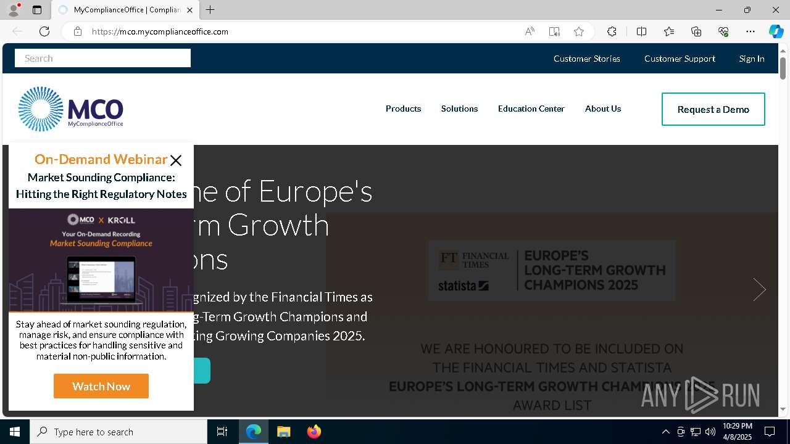Open Edge Settings and more menu

pos(750,31)
